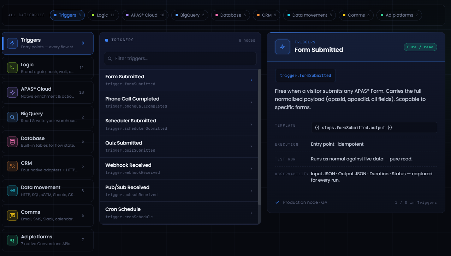The width and height of the screenshot is (451, 256).
Task: Click the 1 / 8 in Triggers counter
Action: (x=416, y=203)
